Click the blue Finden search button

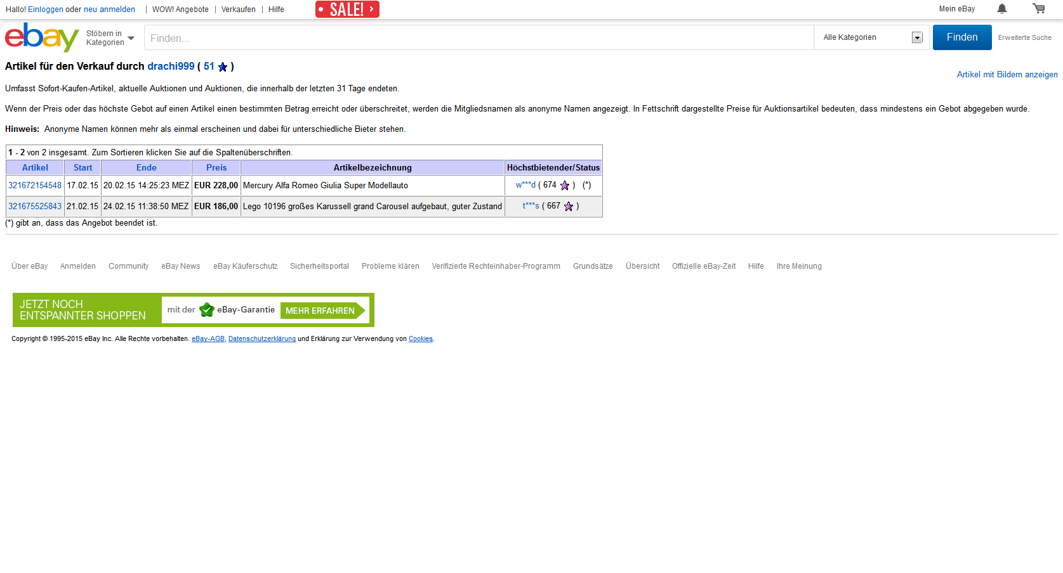962,37
